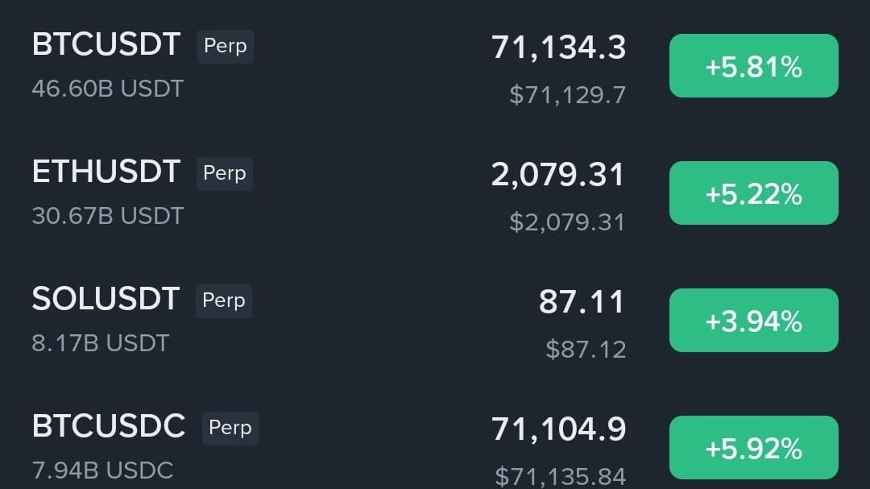Click the Perp tag next to BTCUSDT
This screenshot has width=870, height=489.
[x=225, y=47]
